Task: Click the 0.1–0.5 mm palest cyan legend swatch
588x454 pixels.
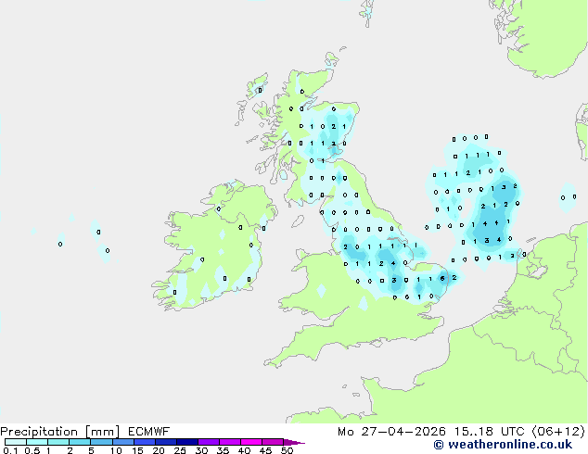Action: pos(16,442)
